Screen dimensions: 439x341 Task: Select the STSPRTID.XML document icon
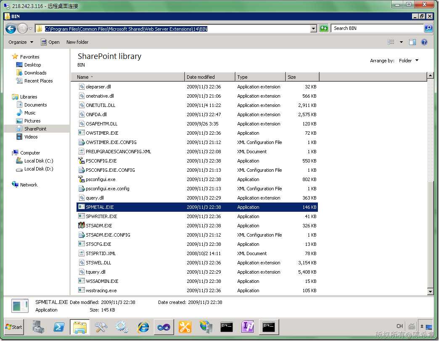click(81, 253)
